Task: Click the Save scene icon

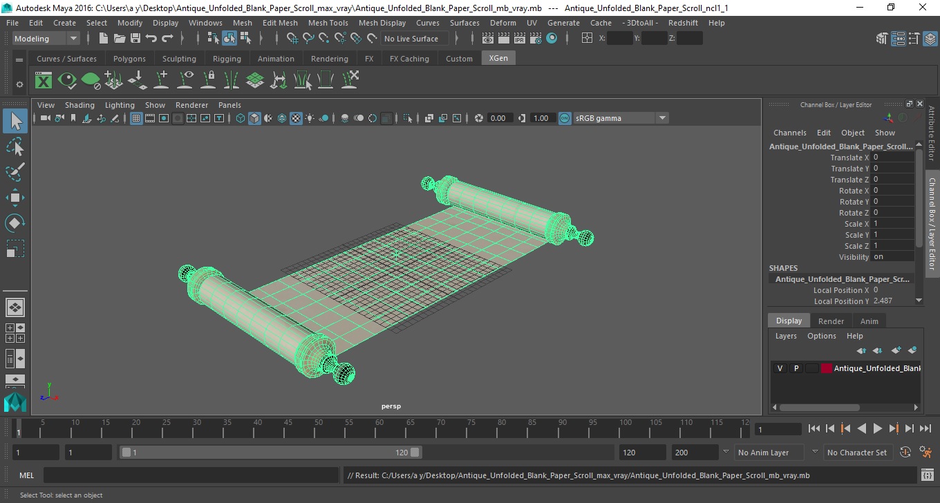Action: (x=135, y=39)
